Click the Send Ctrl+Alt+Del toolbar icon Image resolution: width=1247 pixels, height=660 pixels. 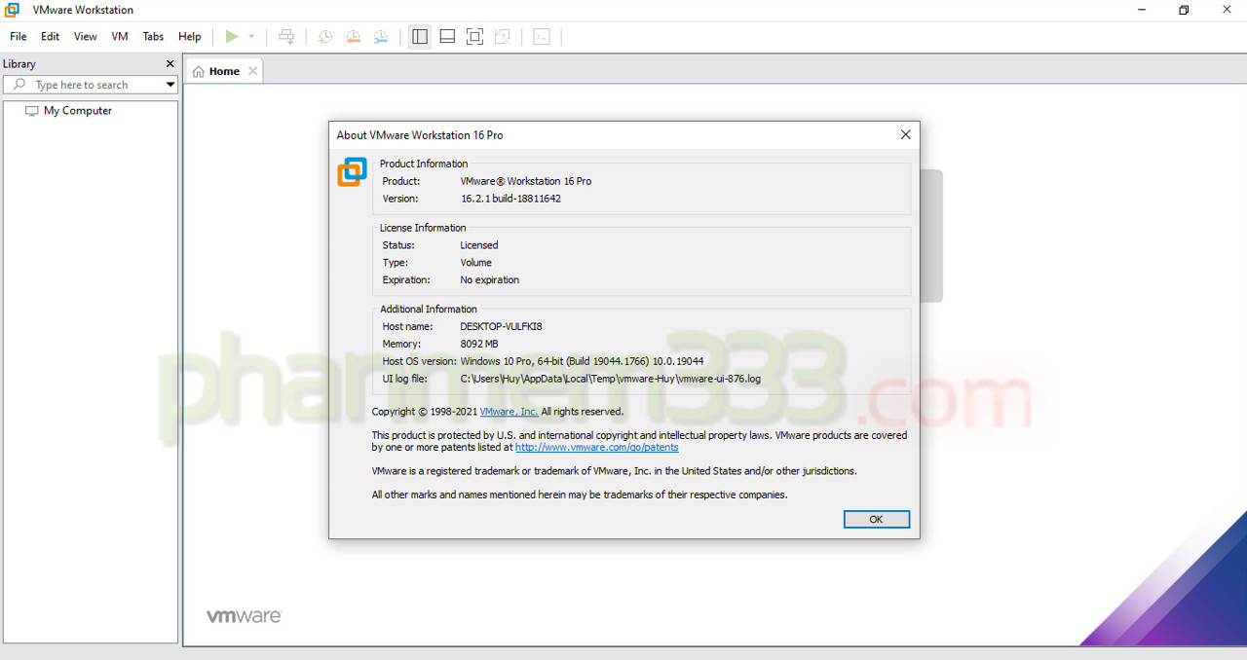(x=286, y=37)
